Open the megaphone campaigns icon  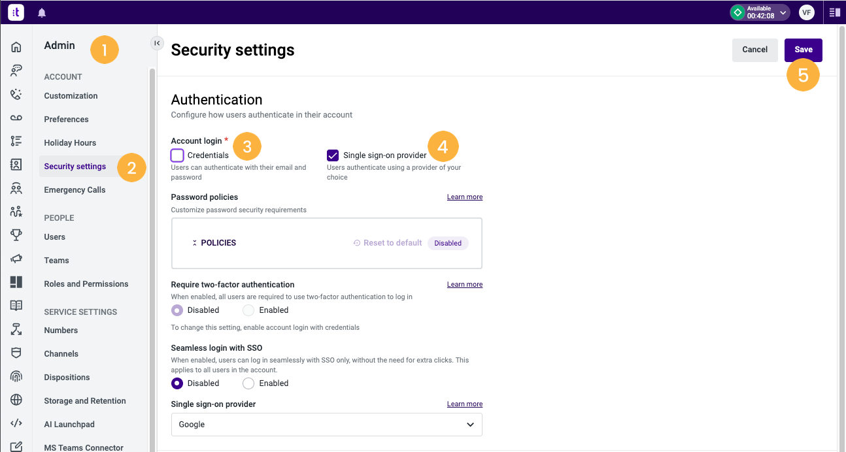[16, 259]
